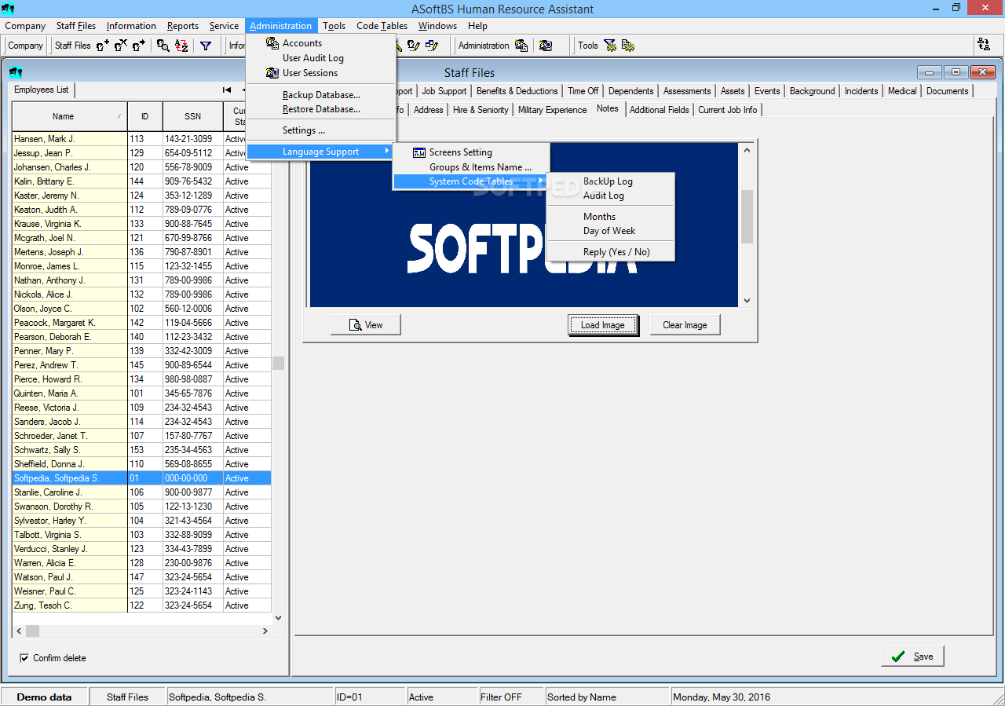
Task: Click the image panel vertical scrollbar thumb
Action: (747, 217)
